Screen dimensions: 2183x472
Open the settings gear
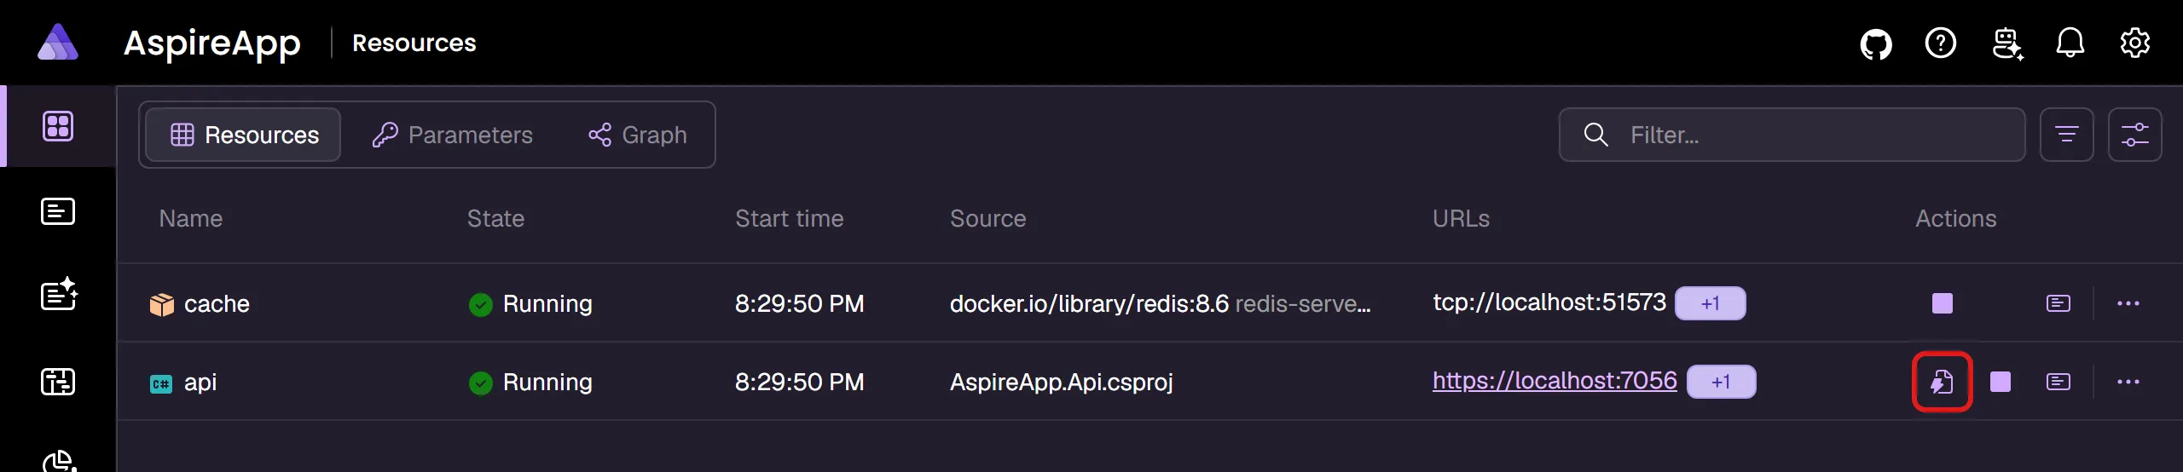(x=2135, y=43)
